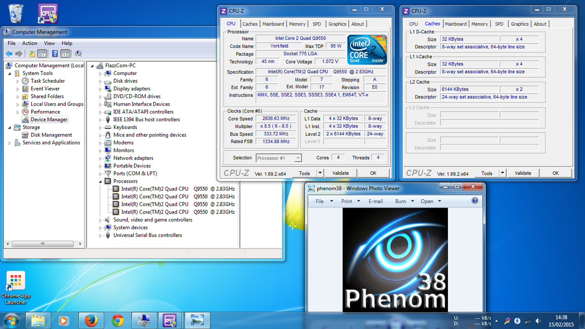
Task: Click the colorful bird tray icon
Action: pyautogui.click(x=507, y=321)
